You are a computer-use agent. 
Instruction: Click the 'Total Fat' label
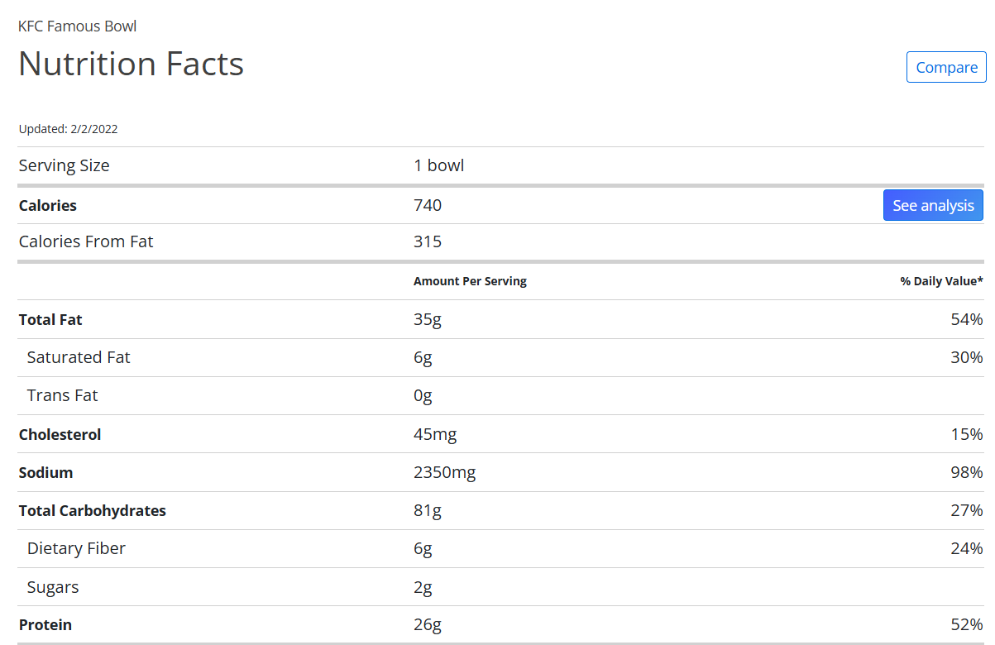50,319
